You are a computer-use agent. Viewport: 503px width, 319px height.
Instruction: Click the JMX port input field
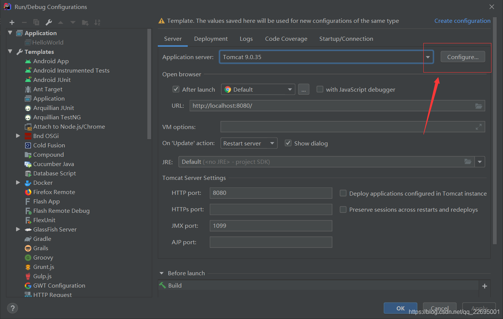271,226
